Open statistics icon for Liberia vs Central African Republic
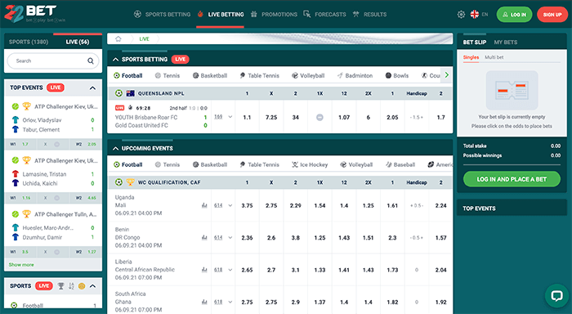The width and height of the screenshot is (572, 314). [x=204, y=270]
